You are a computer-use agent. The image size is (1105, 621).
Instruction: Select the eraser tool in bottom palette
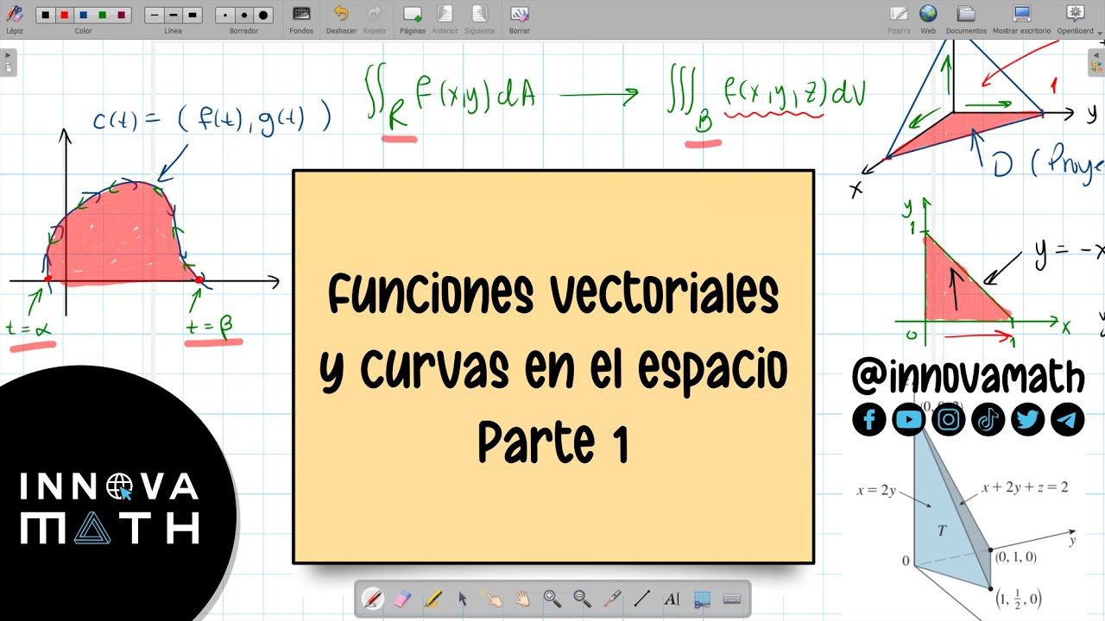[x=402, y=599]
